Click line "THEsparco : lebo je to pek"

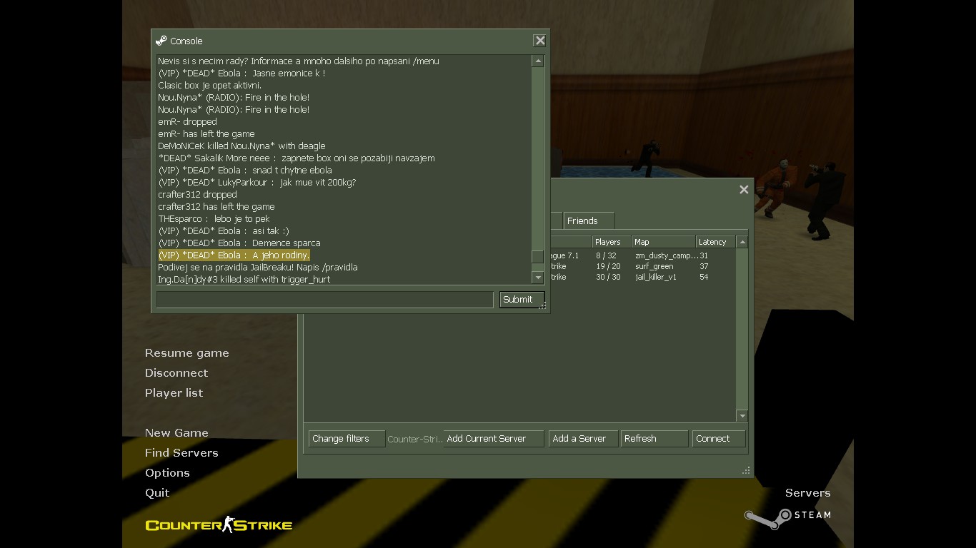pos(214,219)
